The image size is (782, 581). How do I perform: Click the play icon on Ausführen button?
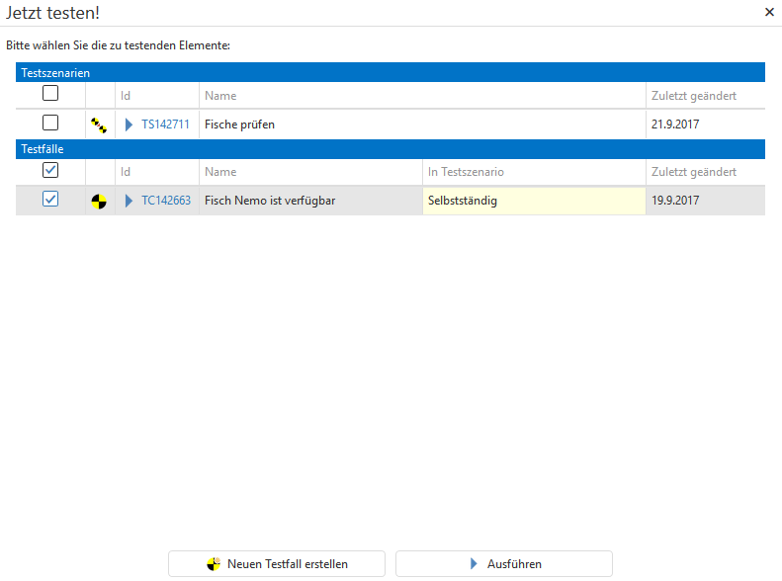pyautogui.click(x=475, y=564)
